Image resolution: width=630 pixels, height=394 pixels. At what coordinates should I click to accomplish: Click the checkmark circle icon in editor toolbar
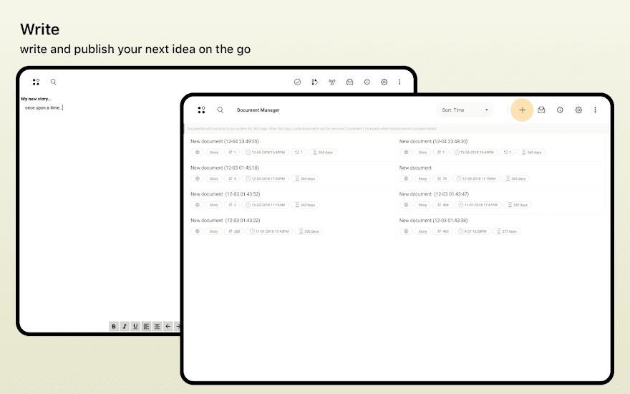297,82
